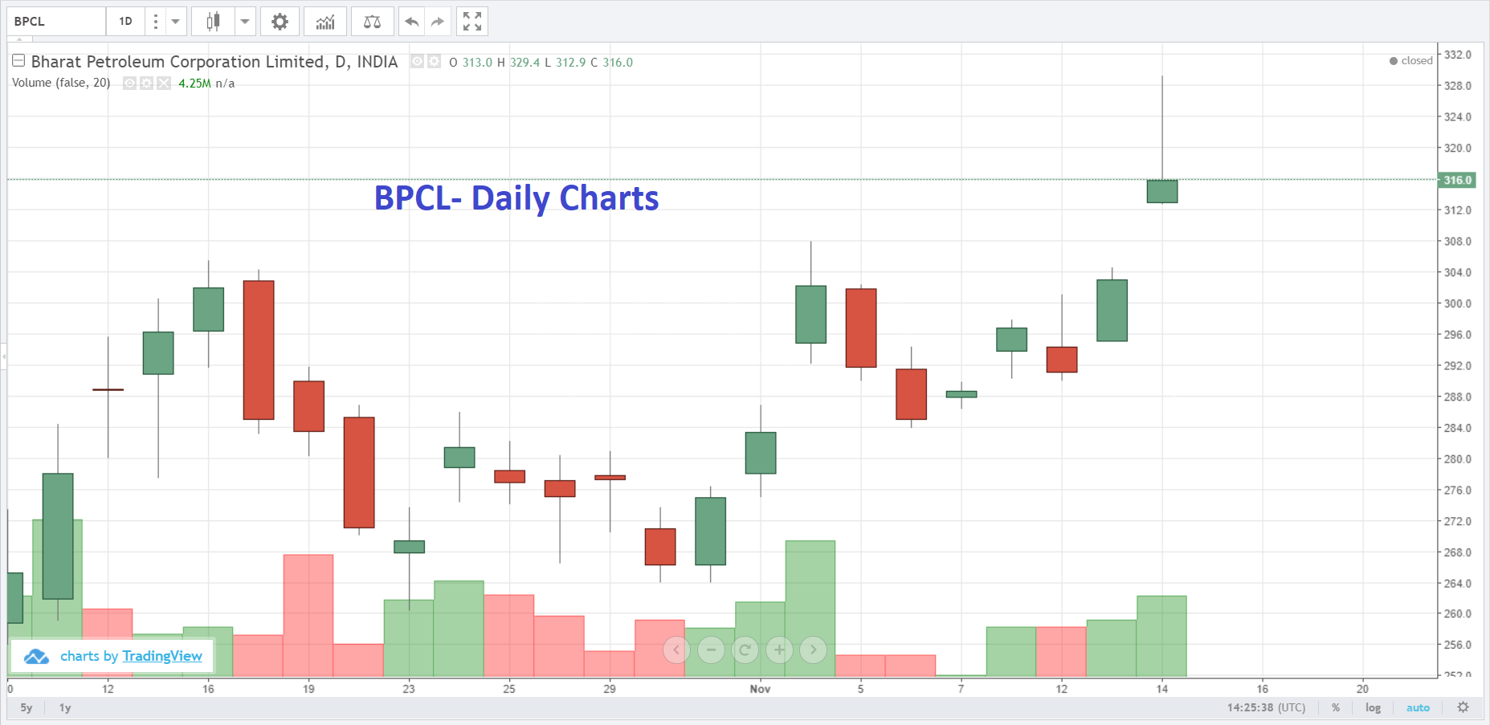
Task: Click the Compare scales icon
Action: [x=372, y=22]
